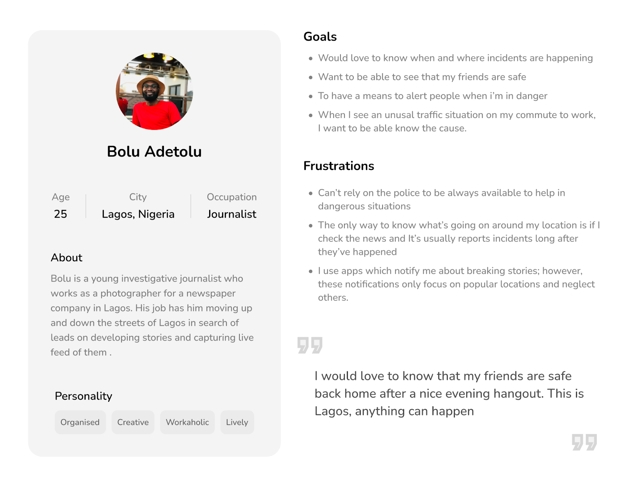Click the Lagos, Nigeria city value

[x=138, y=214]
